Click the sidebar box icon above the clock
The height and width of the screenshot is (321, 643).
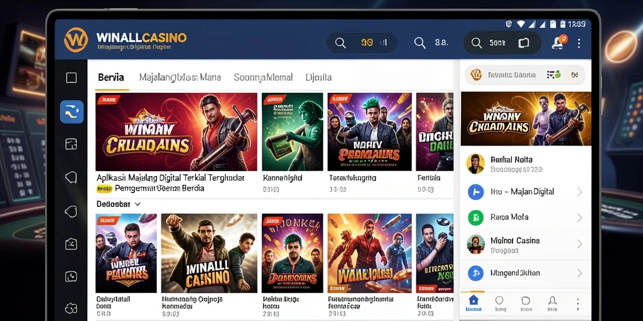click(x=72, y=244)
